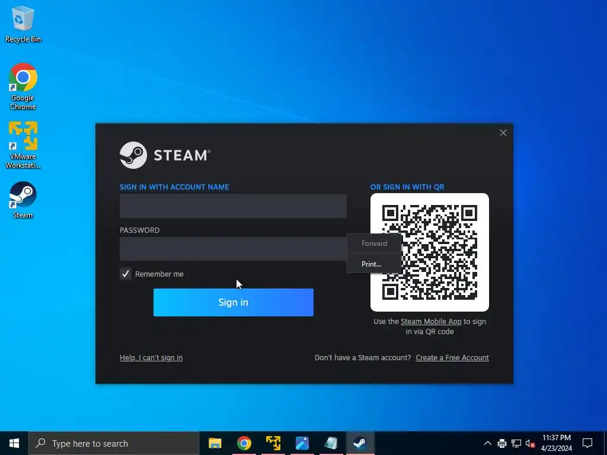
Task: Open Help, I can't sign in link
Action: [151, 357]
